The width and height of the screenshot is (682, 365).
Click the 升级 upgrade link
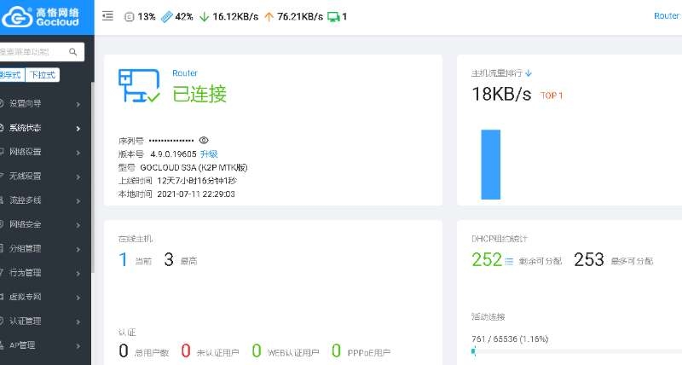click(209, 154)
